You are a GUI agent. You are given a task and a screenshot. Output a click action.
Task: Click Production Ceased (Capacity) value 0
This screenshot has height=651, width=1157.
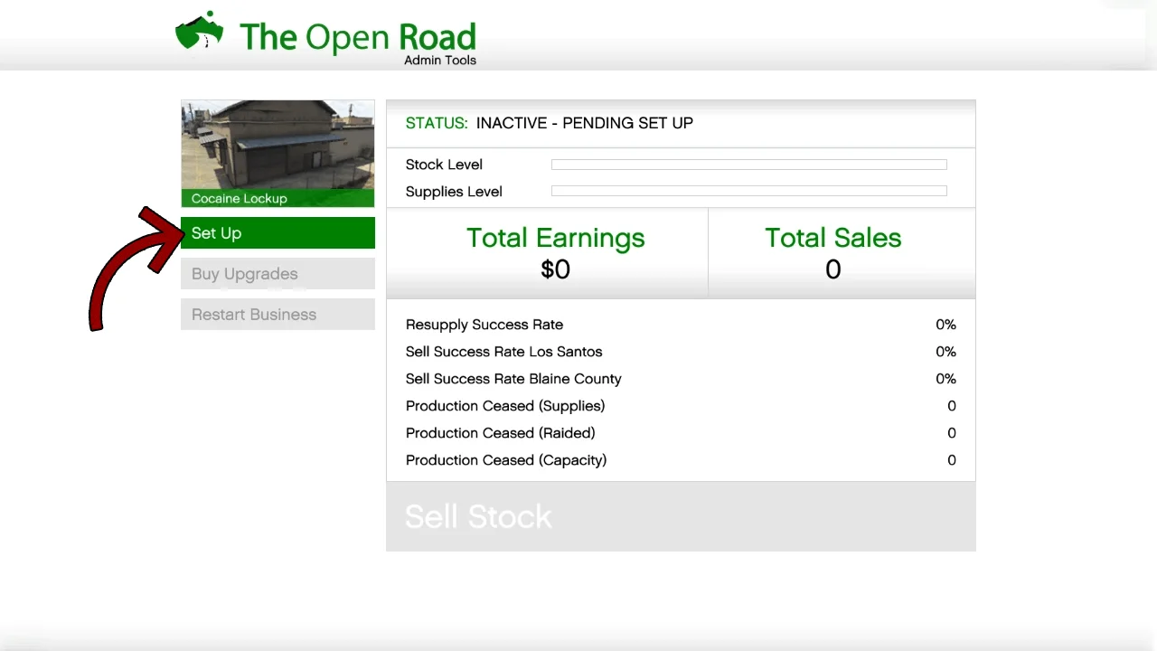951,460
